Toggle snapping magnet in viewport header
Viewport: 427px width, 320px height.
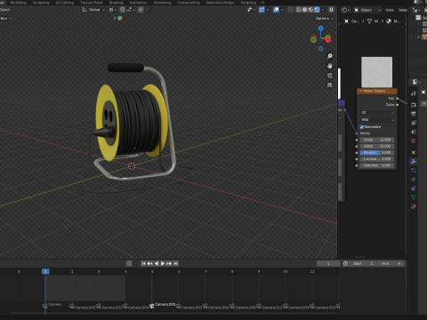(x=122, y=10)
